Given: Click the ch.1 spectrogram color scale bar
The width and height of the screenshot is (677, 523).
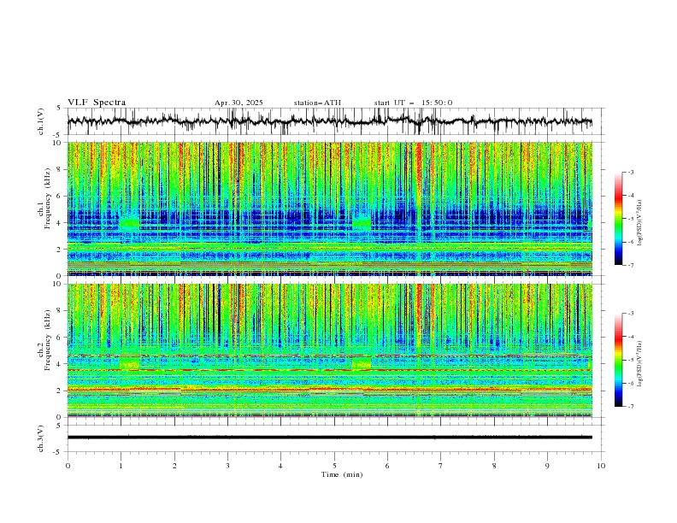Looking at the screenshot, I should [x=618, y=219].
